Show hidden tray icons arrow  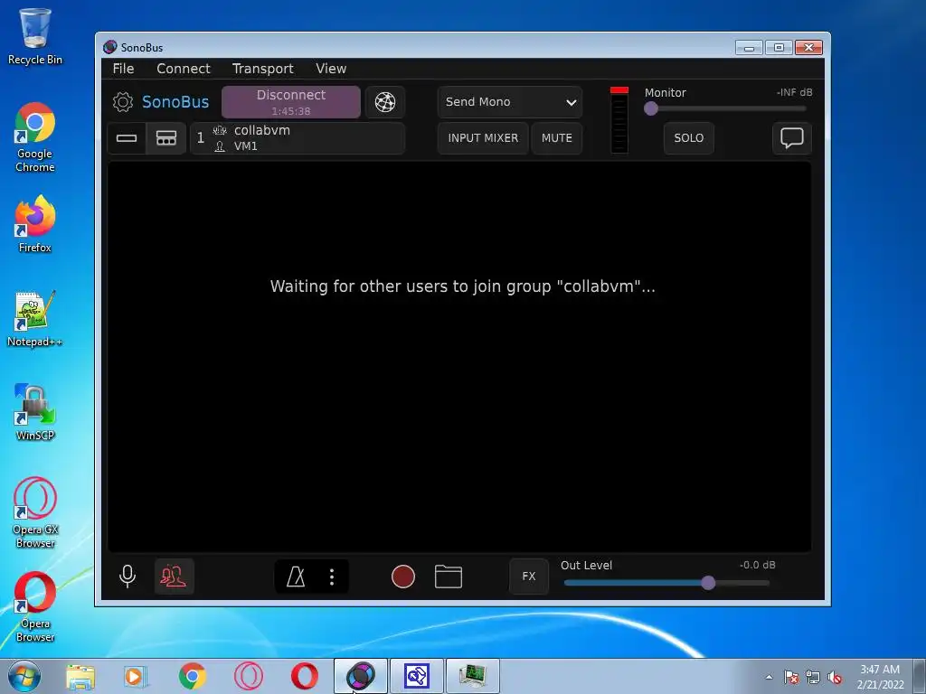pos(769,677)
